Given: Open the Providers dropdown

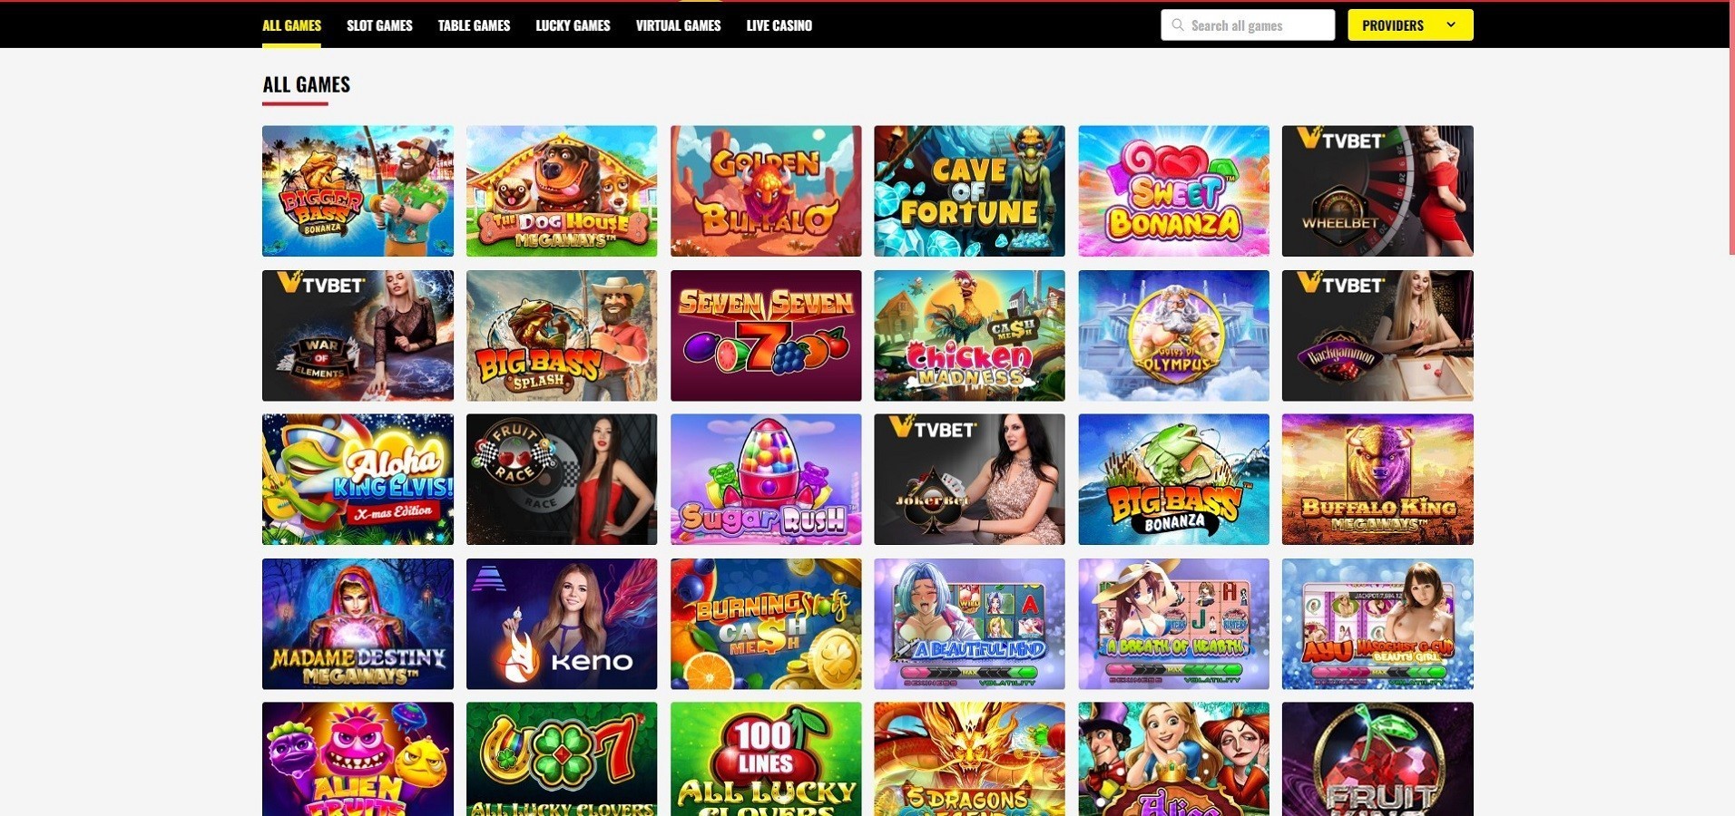Looking at the screenshot, I should pyautogui.click(x=1410, y=25).
